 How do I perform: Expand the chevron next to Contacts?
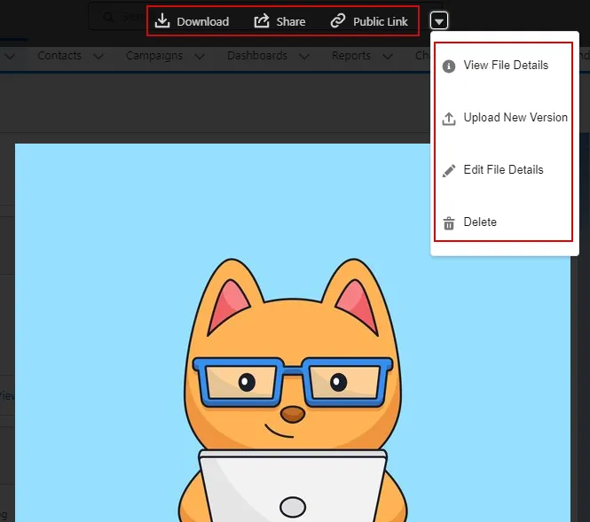coord(98,56)
